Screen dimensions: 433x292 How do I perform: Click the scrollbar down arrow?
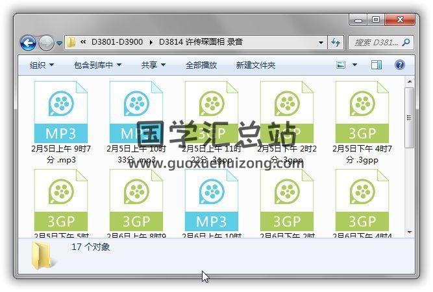point(410,232)
